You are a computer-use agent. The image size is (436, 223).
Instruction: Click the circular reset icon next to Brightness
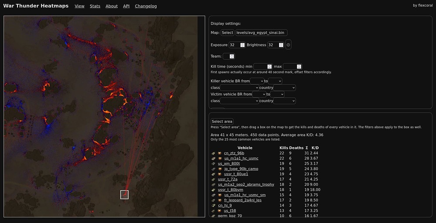coord(288,45)
